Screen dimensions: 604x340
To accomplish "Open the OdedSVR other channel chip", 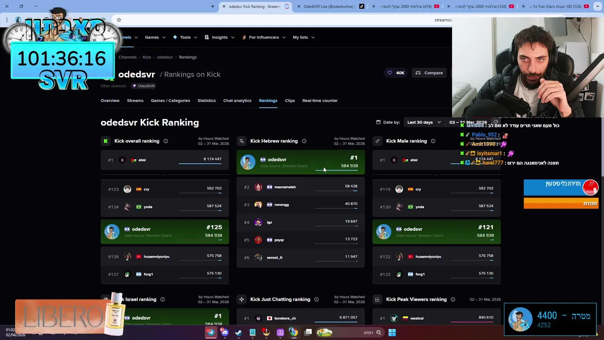I will coord(144,86).
